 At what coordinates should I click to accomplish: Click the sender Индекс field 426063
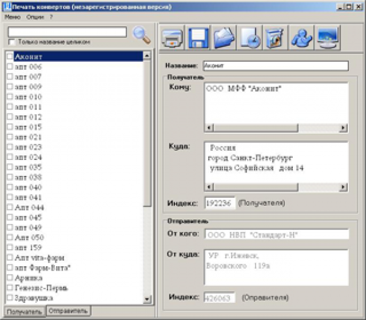[219, 297]
